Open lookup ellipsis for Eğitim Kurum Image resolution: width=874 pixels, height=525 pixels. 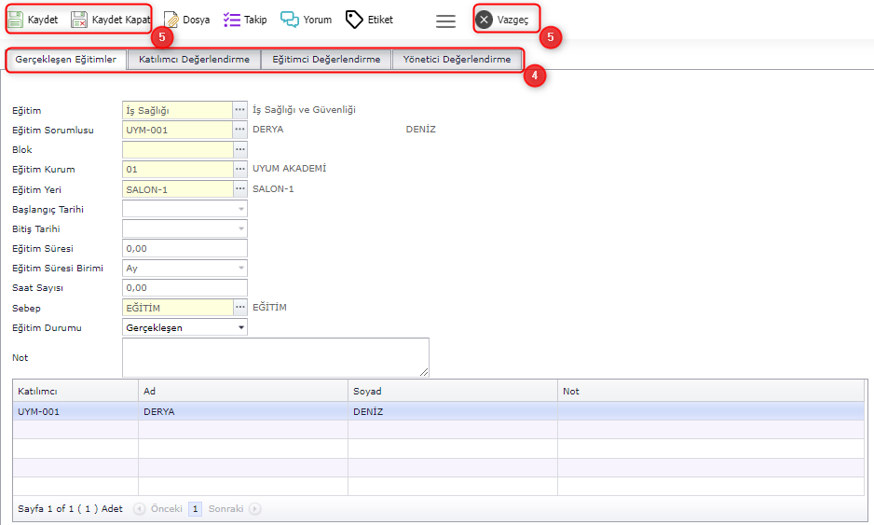(239, 169)
